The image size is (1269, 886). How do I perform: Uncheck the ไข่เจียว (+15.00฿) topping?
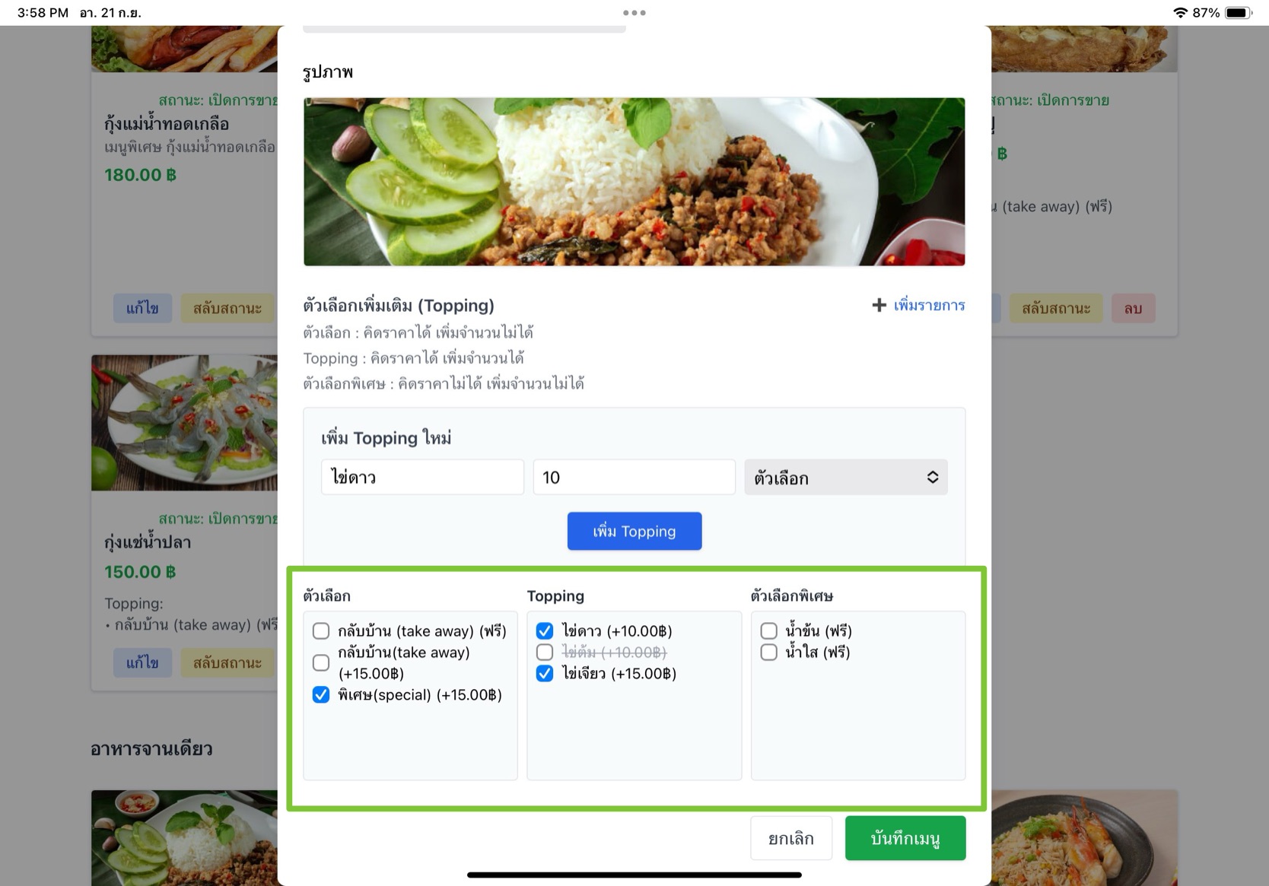tap(545, 673)
